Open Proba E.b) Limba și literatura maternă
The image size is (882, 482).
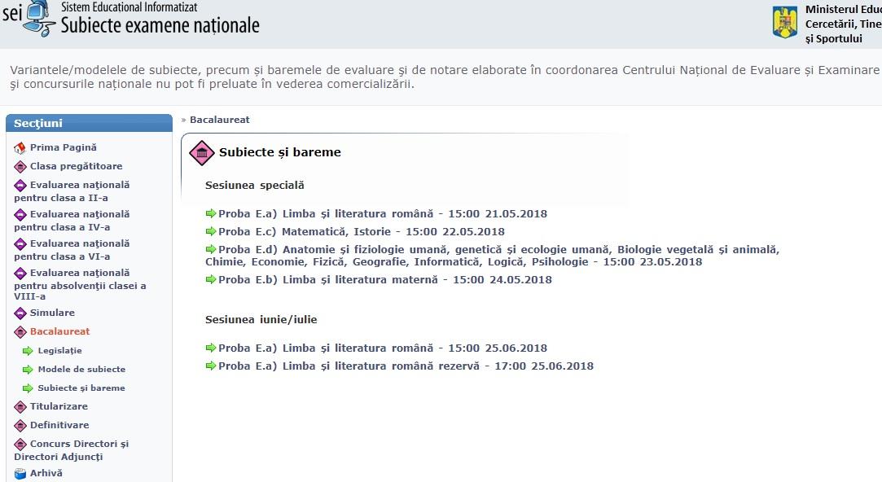point(384,280)
